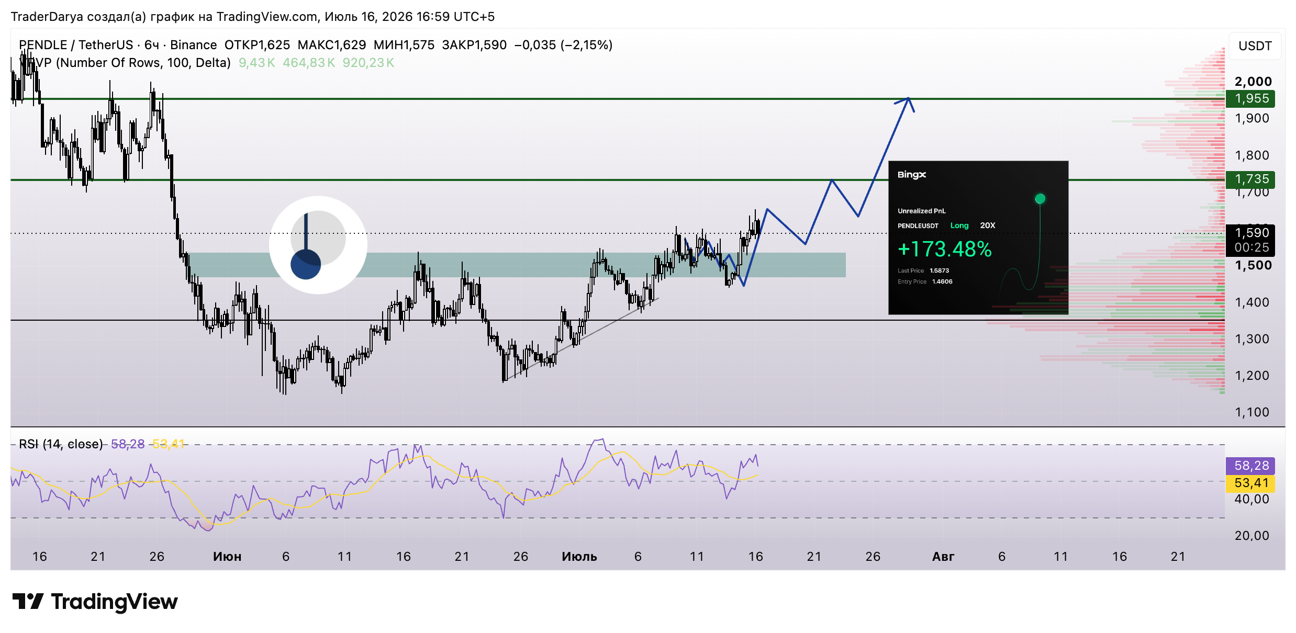Click the RSI value label 58,28

(1250, 466)
